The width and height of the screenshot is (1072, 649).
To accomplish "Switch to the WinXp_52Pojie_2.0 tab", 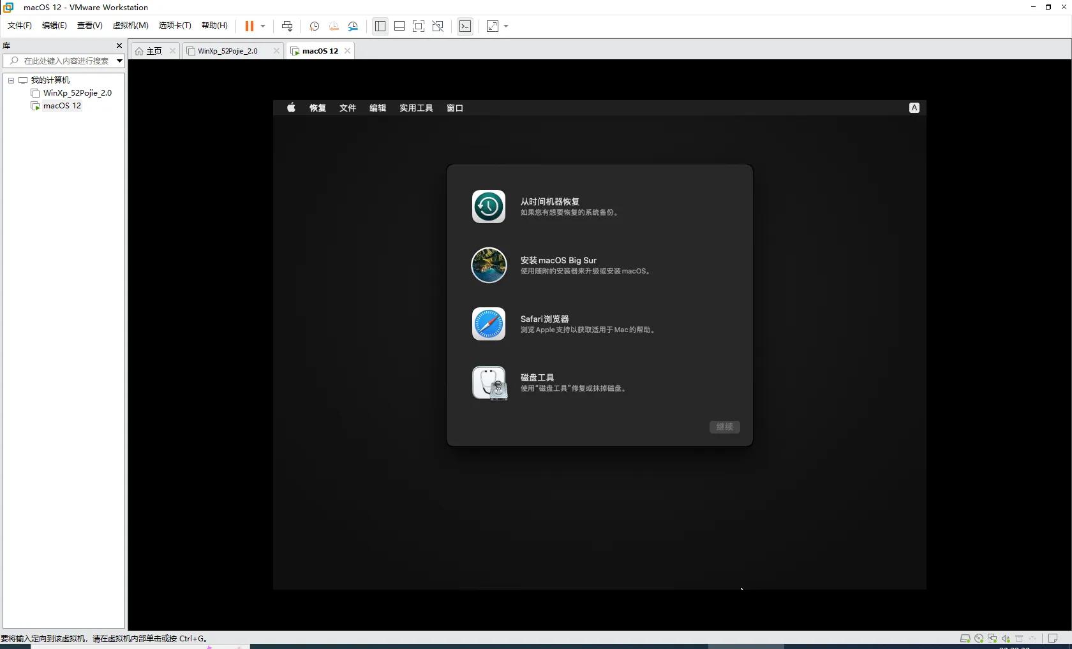I will click(x=228, y=51).
